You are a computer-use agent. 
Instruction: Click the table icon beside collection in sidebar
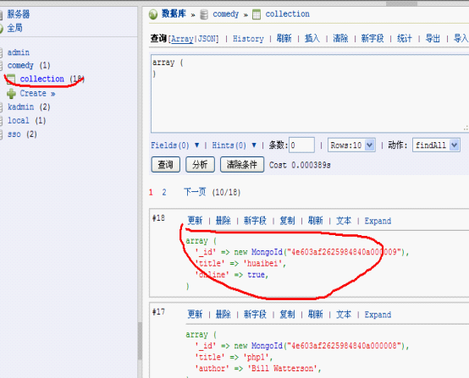(x=11, y=79)
